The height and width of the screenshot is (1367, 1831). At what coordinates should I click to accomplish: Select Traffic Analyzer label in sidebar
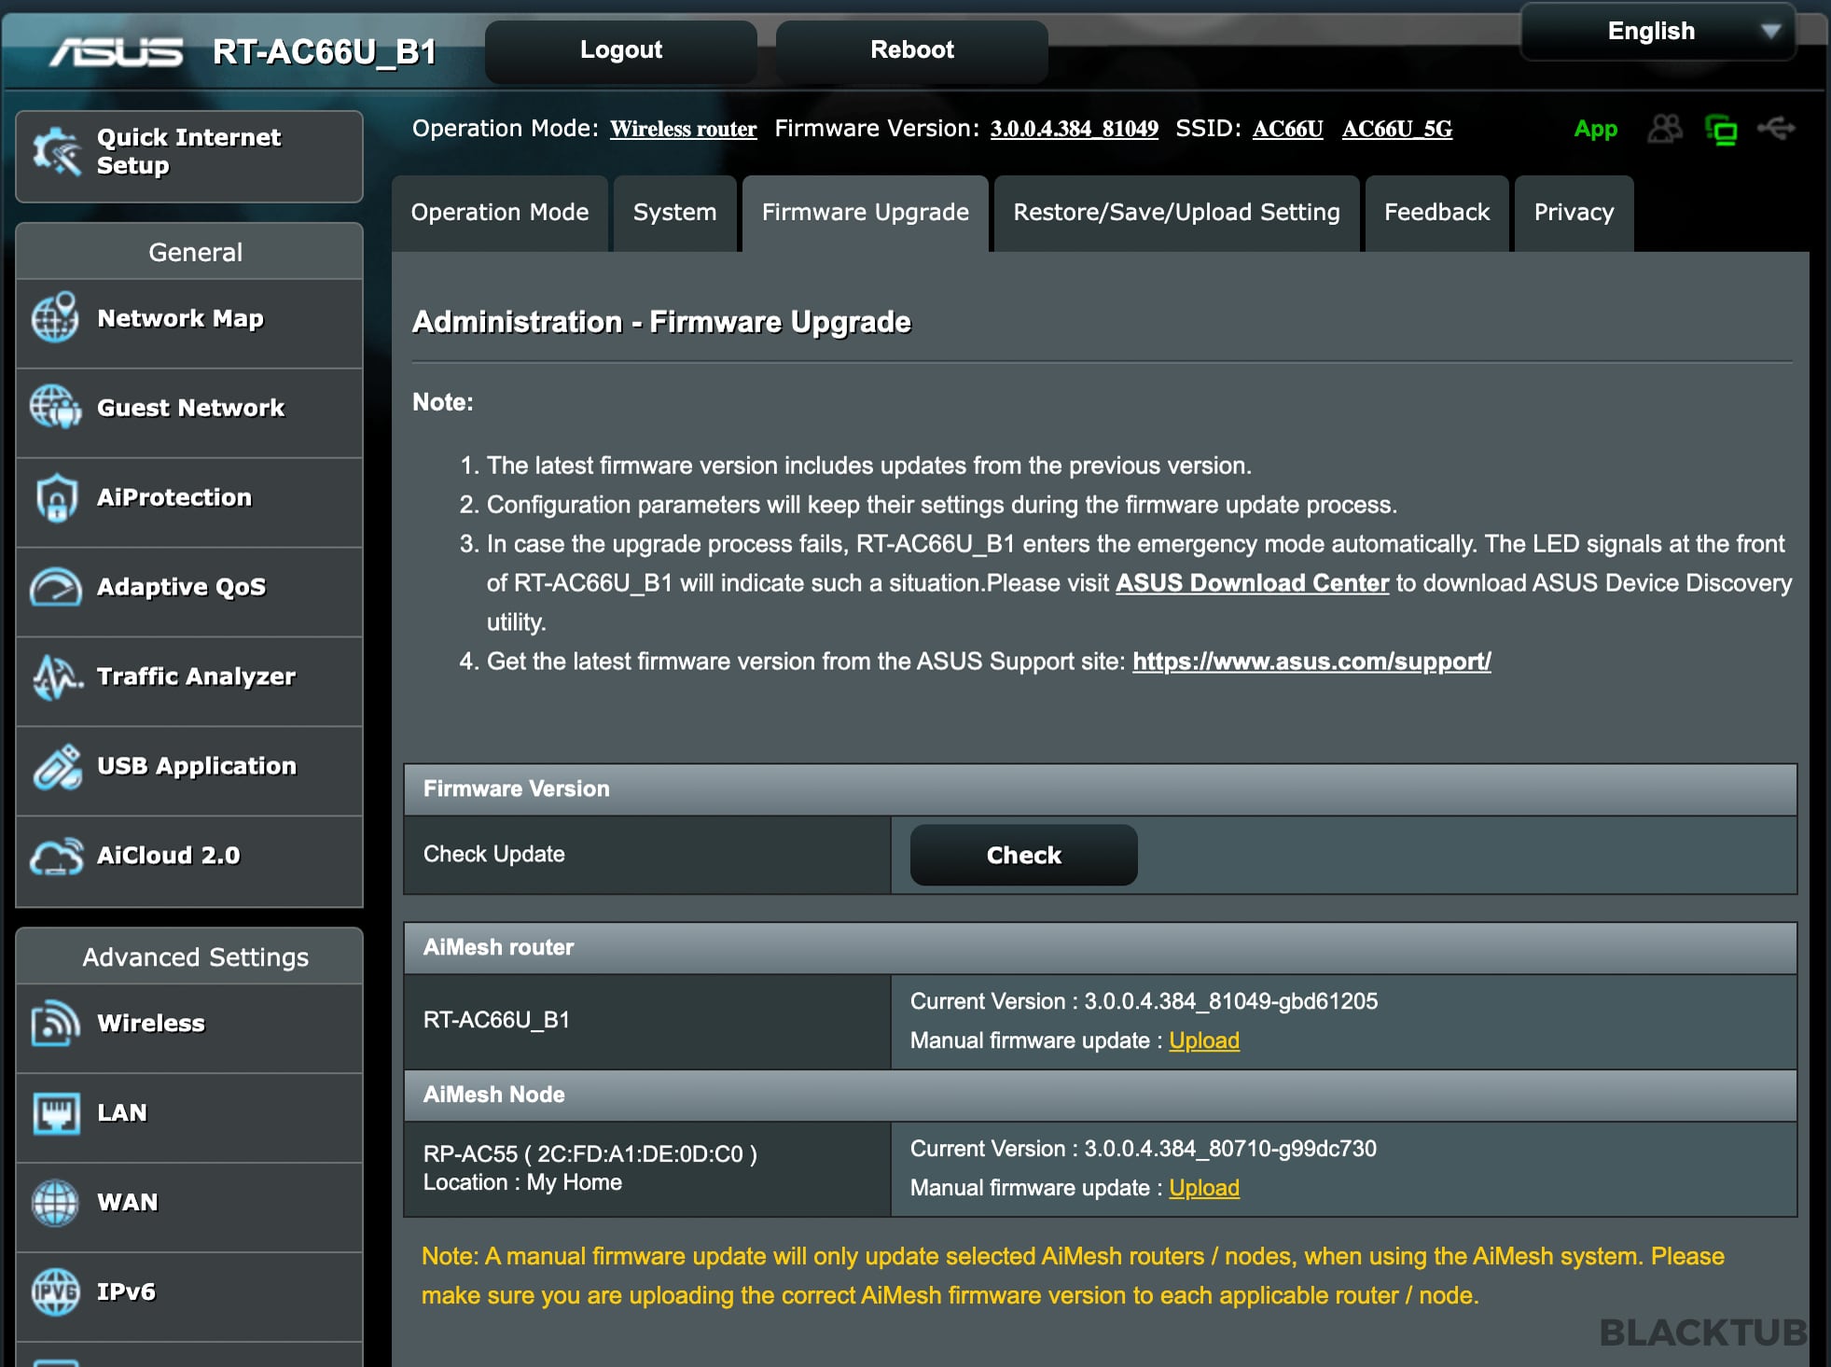click(x=197, y=677)
